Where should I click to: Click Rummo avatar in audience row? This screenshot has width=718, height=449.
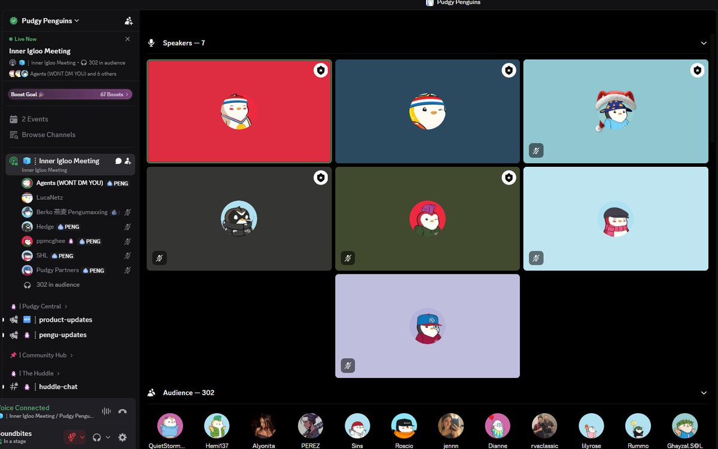coord(638,426)
